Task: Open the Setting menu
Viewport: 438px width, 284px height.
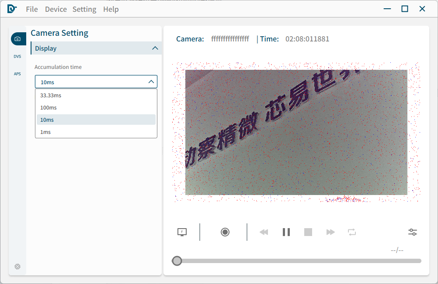Action: click(84, 9)
